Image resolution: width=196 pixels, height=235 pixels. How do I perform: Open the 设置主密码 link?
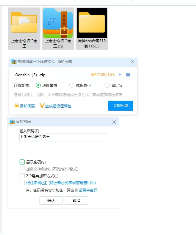tap(88, 190)
